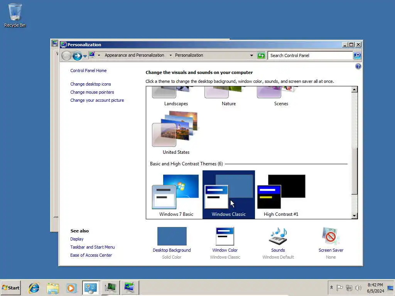Select the United States theme
Image resolution: width=395 pixels, height=296 pixels.
click(x=176, y=133)
